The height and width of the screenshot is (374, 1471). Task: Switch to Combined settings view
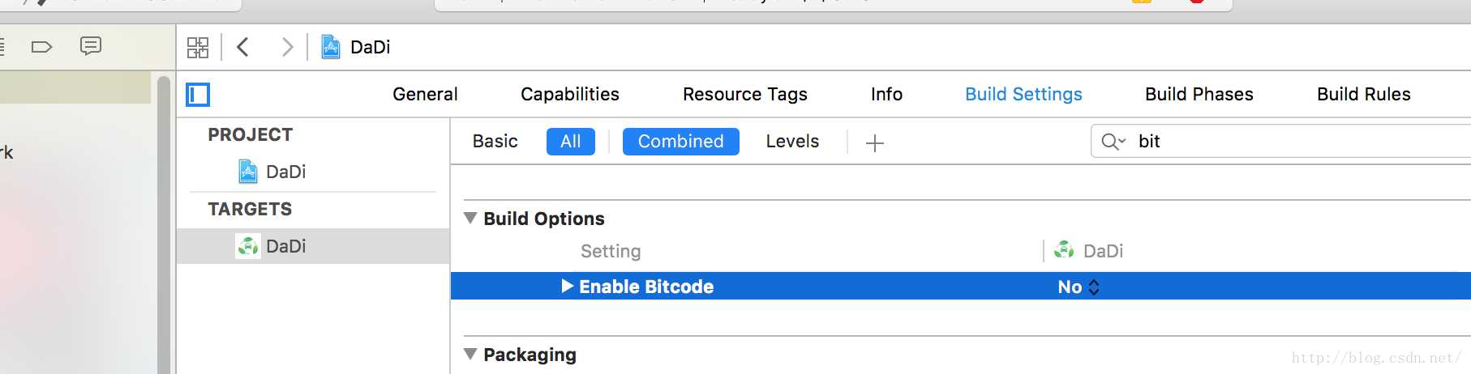point(680,142)
